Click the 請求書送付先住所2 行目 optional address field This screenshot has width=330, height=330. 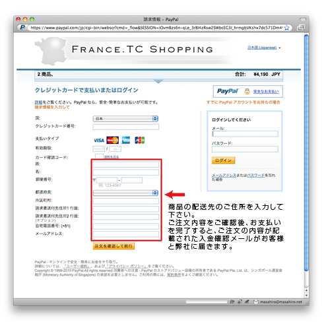coord(125,216)
